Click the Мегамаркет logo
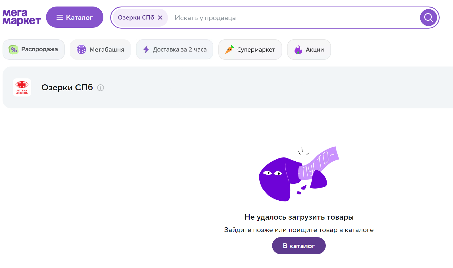The image size is (453, 268). (x=22, y=17)
